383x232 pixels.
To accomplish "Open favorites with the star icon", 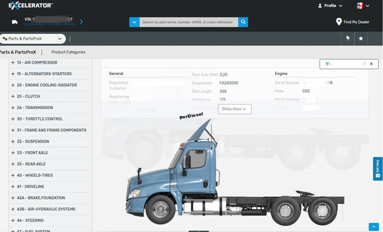I will (x=361, y=38).
